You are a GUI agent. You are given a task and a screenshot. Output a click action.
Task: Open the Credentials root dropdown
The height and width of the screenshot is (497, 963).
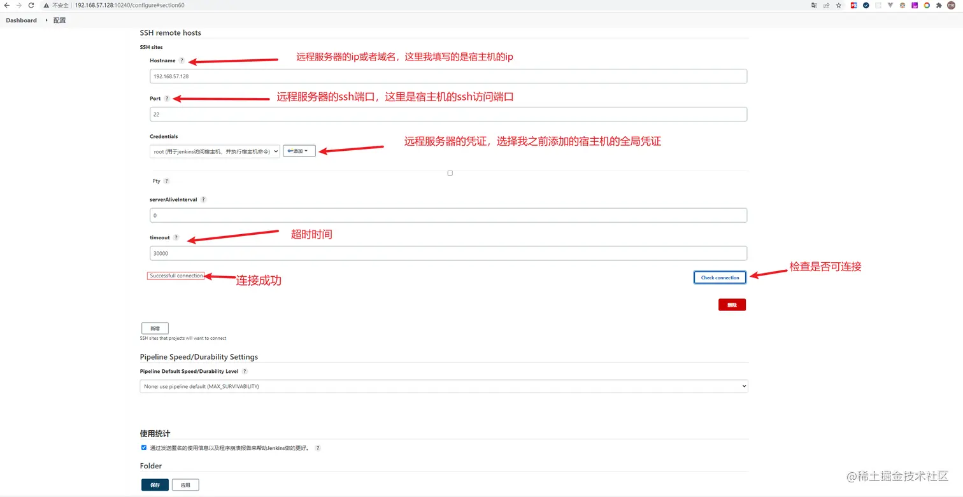point(215,151)
